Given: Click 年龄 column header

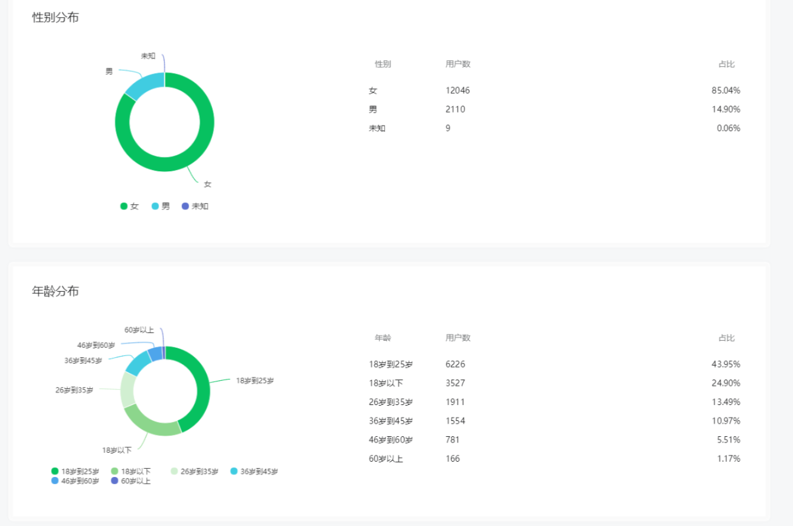Looking at the screenshot, I should (x=383, y=338).
